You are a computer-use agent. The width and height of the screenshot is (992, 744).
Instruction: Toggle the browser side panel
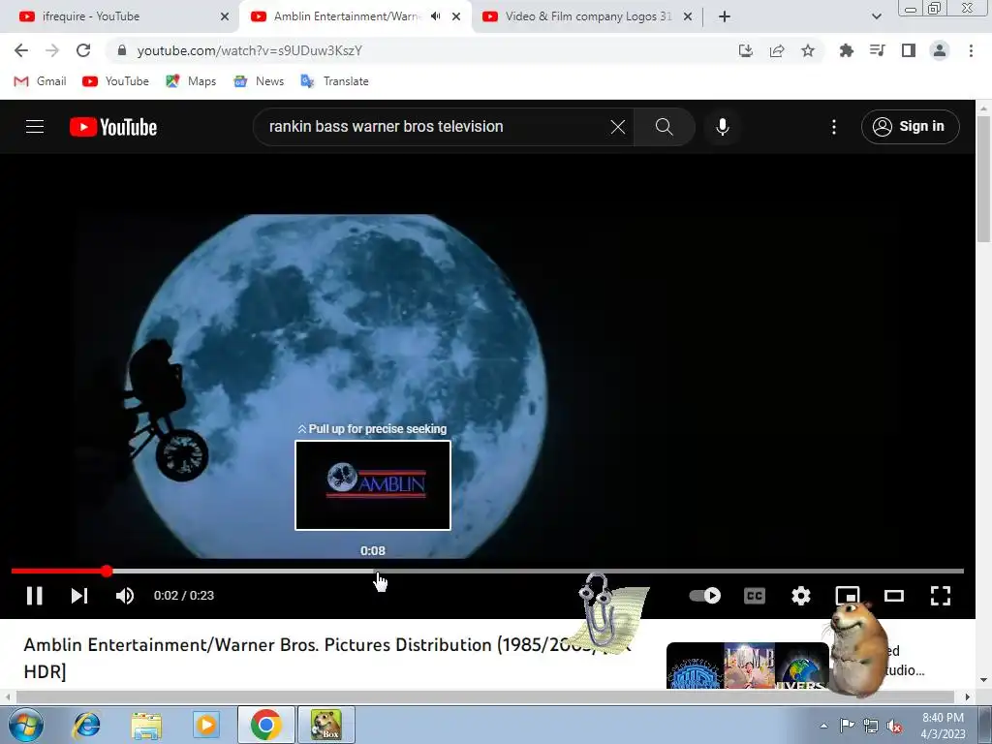[909, 50]
